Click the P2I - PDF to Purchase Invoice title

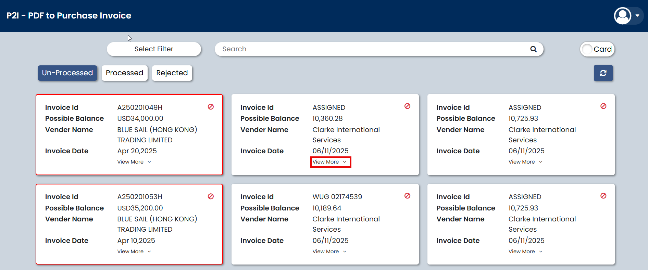69,15
